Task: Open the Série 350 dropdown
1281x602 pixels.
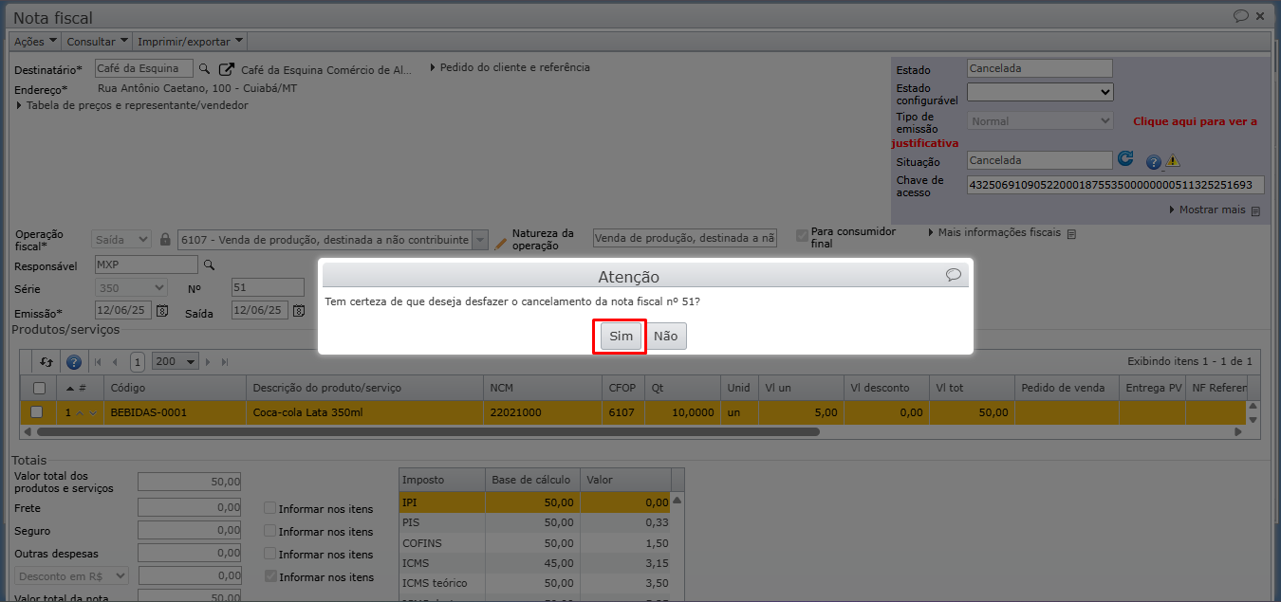Action: coord(131,287)
